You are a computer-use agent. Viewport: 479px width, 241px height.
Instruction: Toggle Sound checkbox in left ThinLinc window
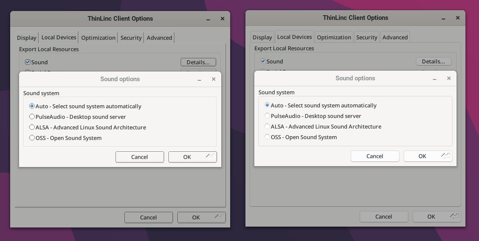[28, 62]
